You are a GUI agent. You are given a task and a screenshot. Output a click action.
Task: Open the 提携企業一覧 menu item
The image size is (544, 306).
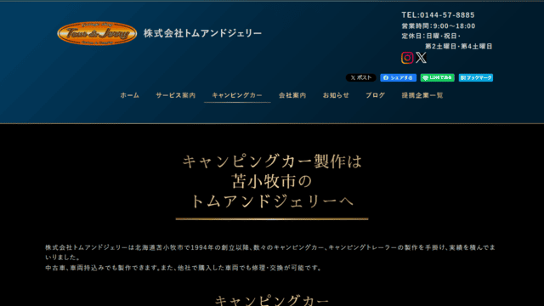[x=422, y=95]
